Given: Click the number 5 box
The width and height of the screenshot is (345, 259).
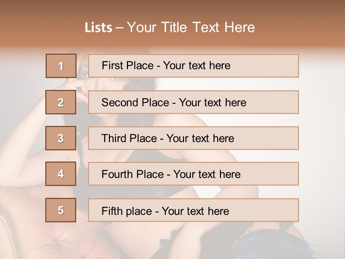Looking at the screenshot, I should [61, 210].
